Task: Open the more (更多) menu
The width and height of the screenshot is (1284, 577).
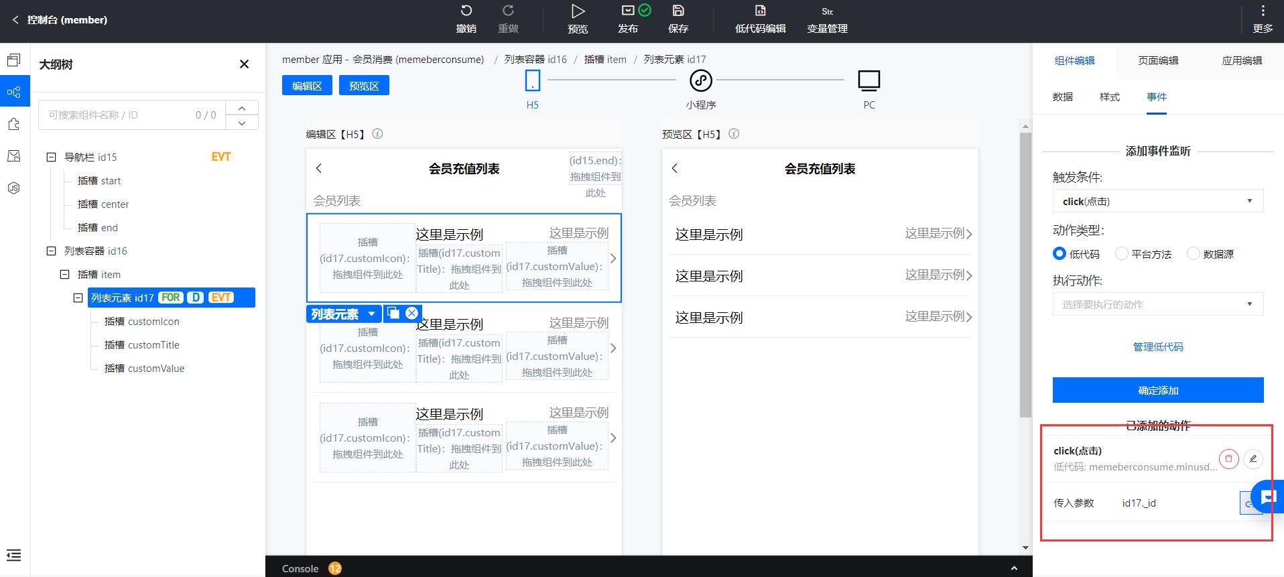Action: coord(1263,19)
